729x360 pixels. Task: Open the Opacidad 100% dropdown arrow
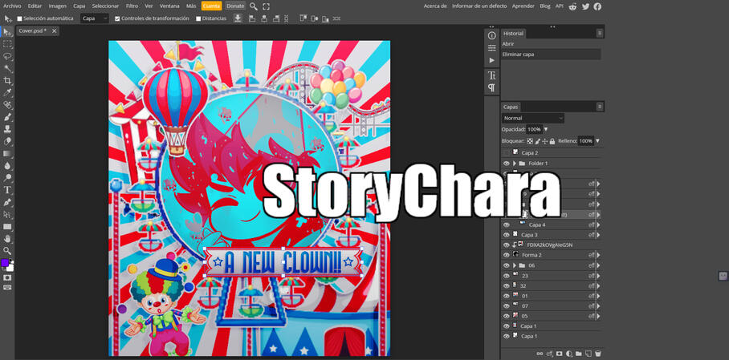point(546,129)
